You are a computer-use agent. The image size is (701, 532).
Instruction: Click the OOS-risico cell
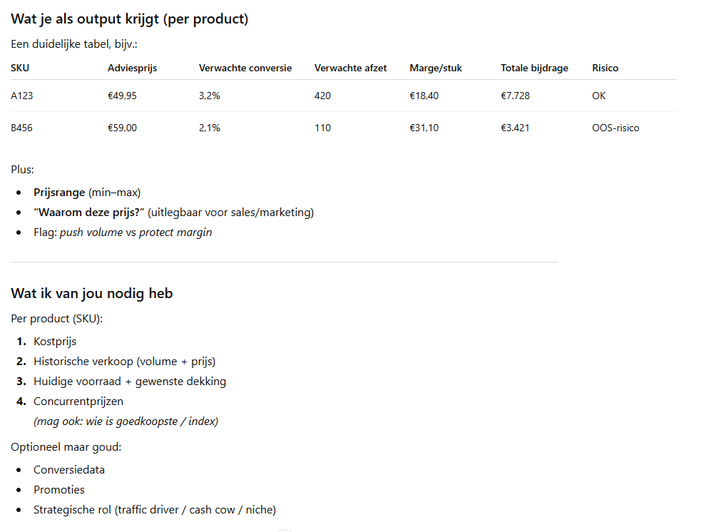tap(615, 128)
